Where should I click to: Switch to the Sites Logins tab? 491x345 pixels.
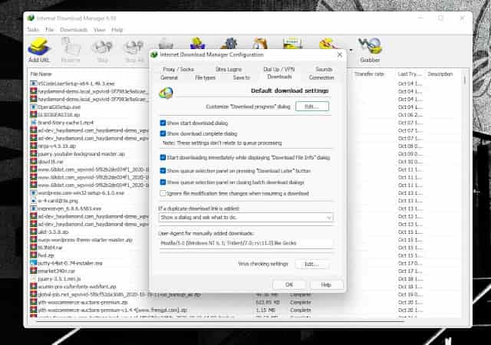click(229, 69)
